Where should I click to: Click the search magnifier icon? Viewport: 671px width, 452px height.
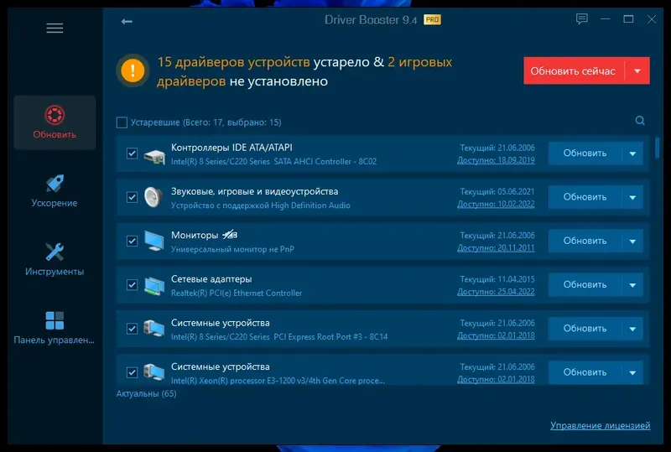click(x=640, y=121)
